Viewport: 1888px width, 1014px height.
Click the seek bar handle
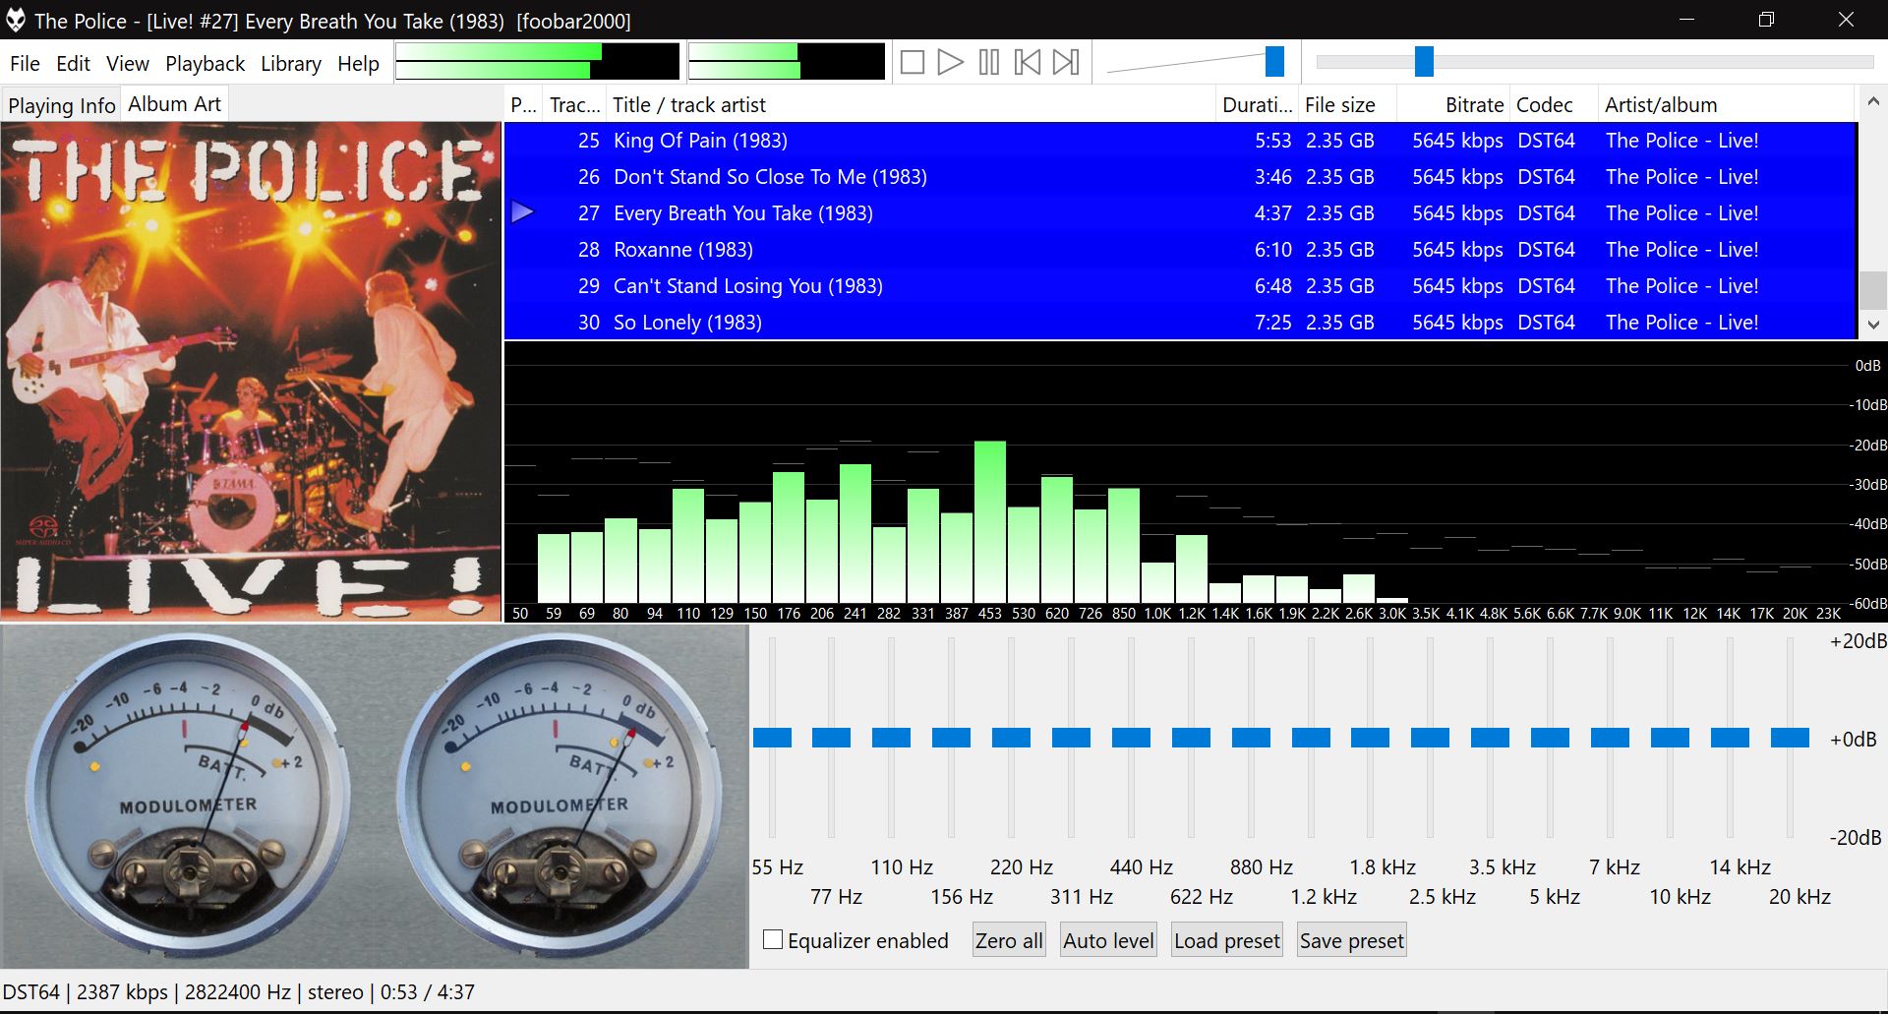pos(1424,62)
